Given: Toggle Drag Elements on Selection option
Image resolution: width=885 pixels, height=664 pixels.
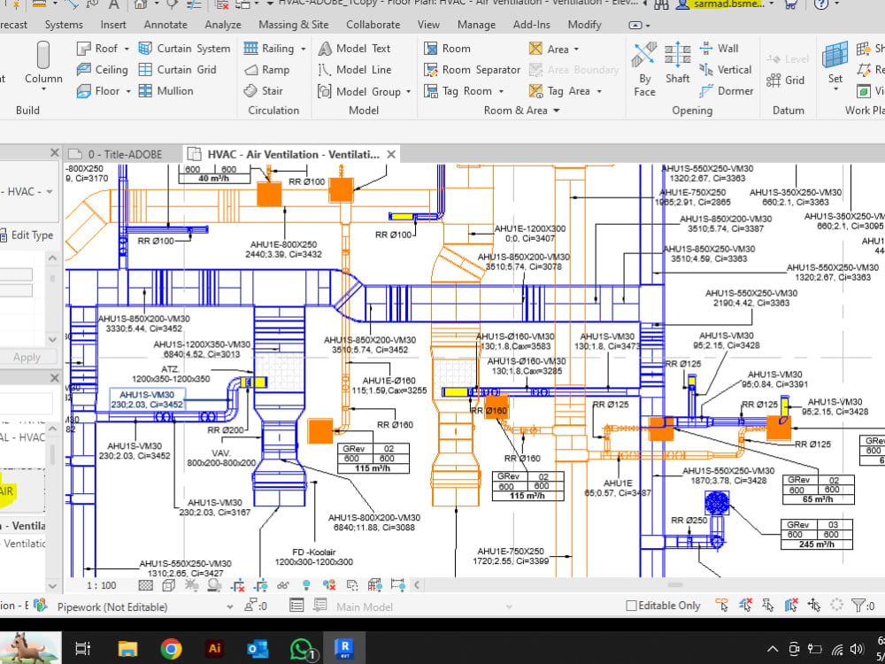Looking at the screenshot, I should pyautogui.click(x=814, y=606).
